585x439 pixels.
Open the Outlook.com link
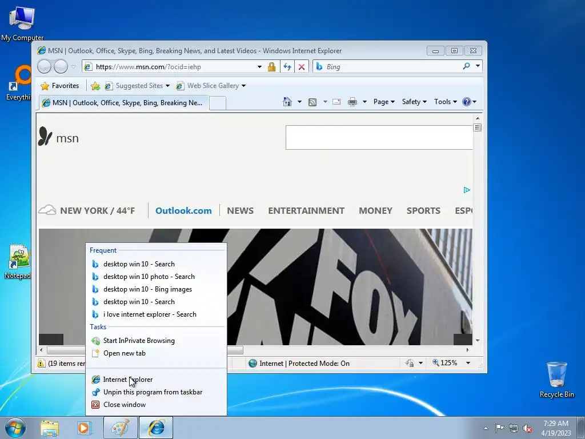click(x=183, y=210)
